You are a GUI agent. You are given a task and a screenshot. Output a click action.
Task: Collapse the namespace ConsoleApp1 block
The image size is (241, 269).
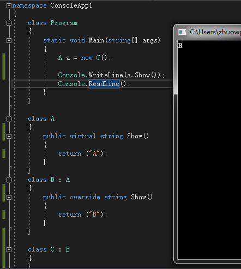[x=9, y=6]
